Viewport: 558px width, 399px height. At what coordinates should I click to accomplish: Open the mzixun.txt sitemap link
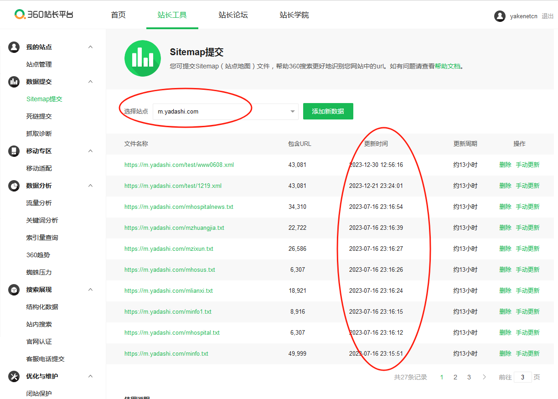[x=169, y=249]
